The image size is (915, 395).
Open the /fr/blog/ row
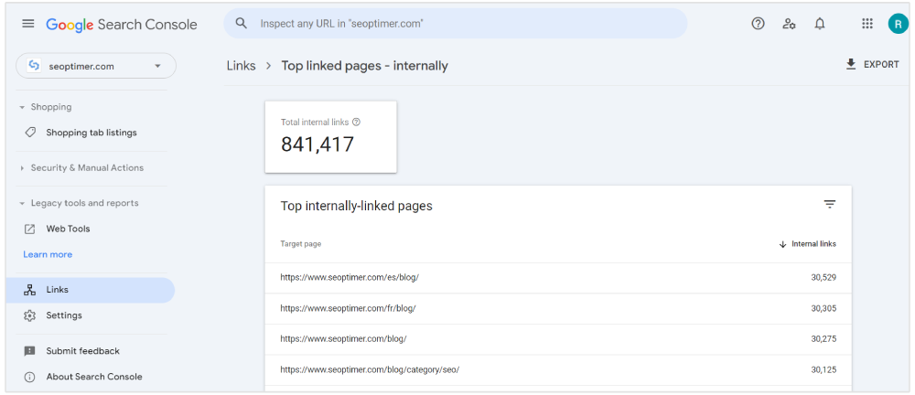pyautogui.click(x=558, y=308)
